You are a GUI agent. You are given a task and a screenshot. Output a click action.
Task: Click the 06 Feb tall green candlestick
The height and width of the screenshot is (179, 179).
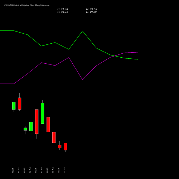43,113
